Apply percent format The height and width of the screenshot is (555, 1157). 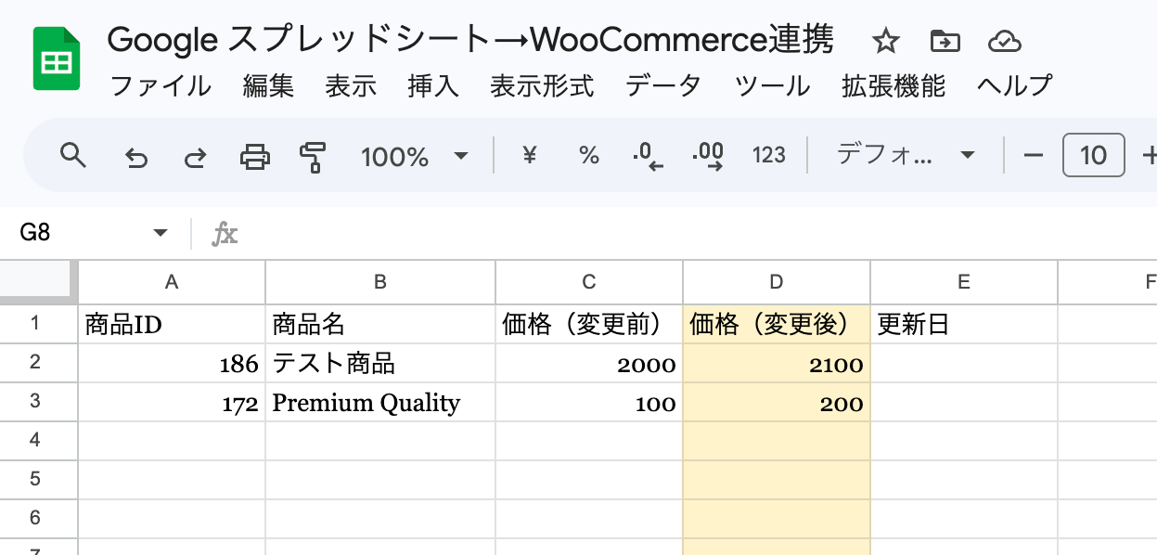click(x=588, y=155)
